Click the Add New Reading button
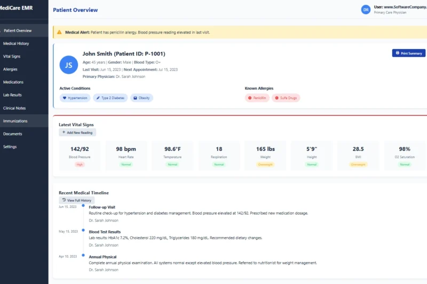The width and height of the screenshot is (427, 284). pos(77,132)
